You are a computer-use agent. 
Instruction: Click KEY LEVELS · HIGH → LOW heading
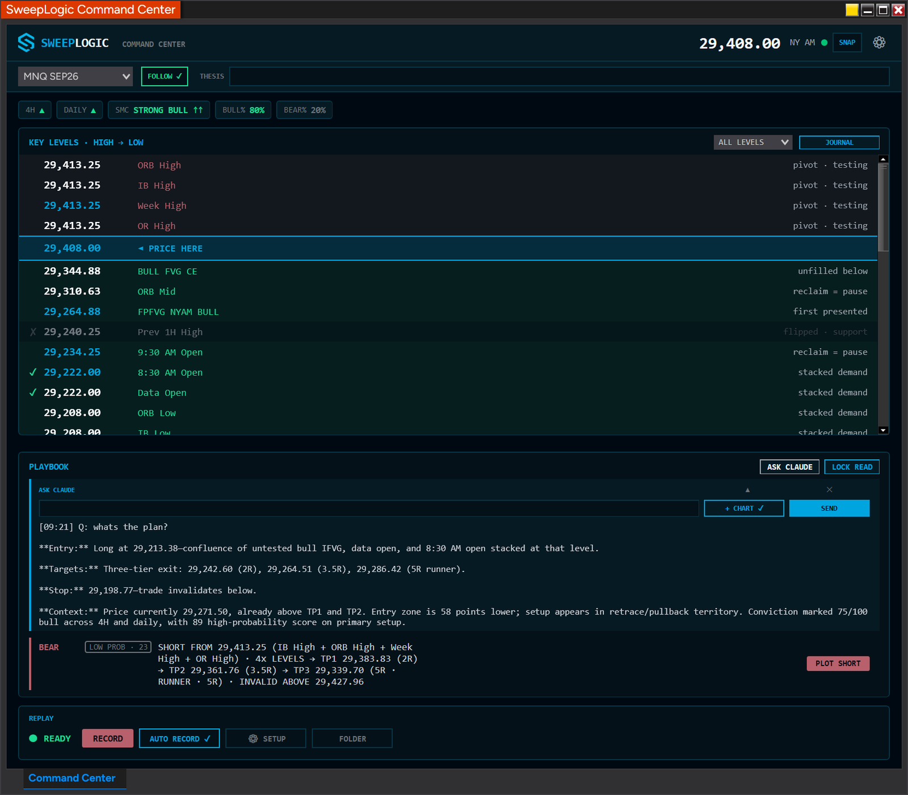pos(86,142)
